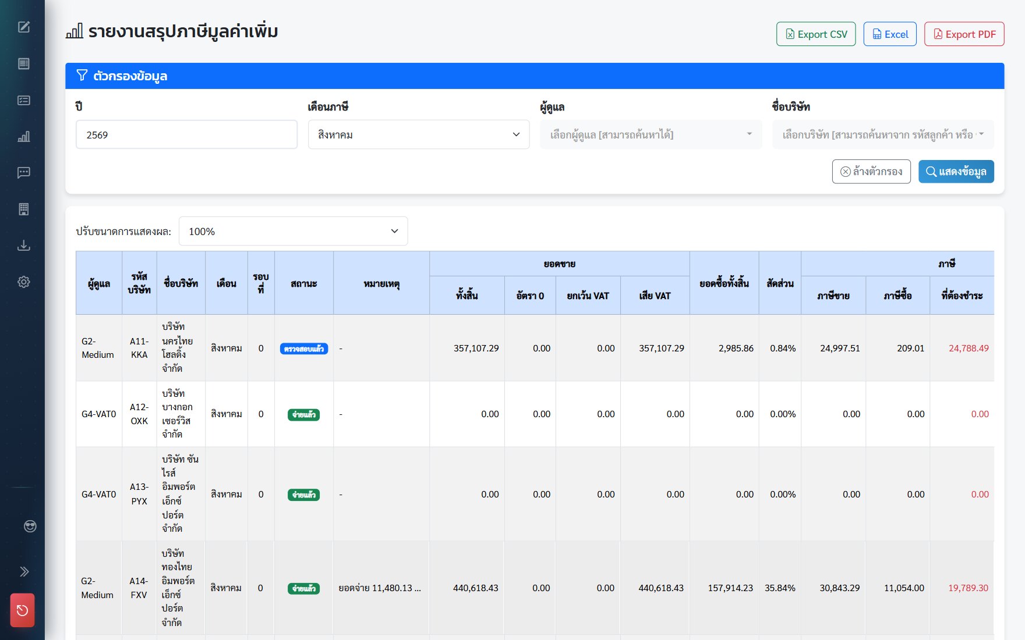1025x640 pixels.
Task: Open the company name search dropdown
Action: pos(883,134)
